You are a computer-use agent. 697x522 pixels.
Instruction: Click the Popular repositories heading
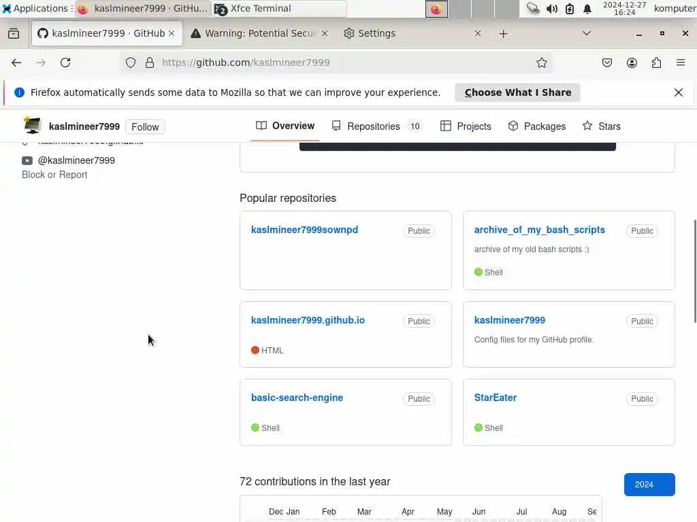pos(288,198)
